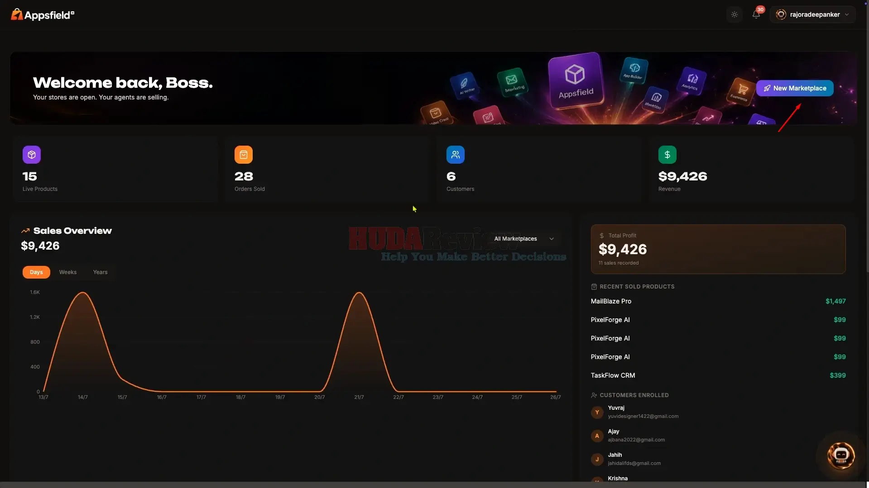Click Ajay's avatar circle
869x488 pixels.
(x=597, y=436)
